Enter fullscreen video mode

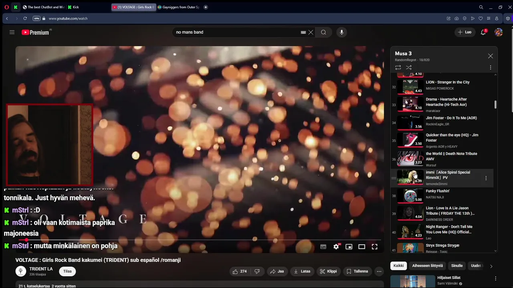tap(374, 247)
